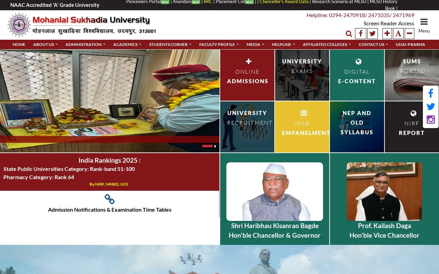Increase font size with plus icon
The height and width of the screenshot is (274, 439).
[387, 34]
